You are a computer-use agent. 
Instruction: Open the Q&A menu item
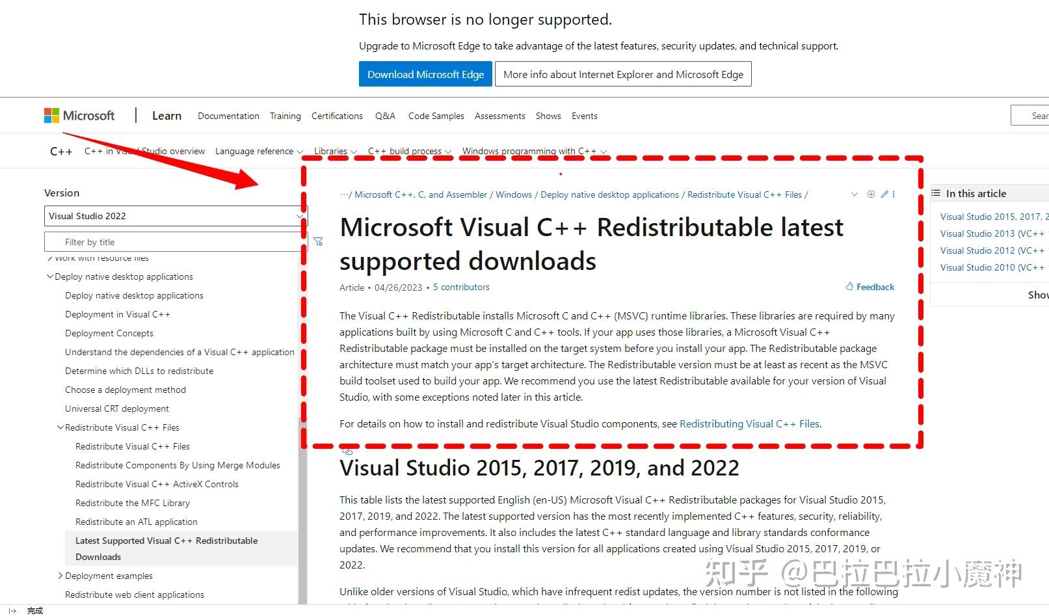pos(385,116)
